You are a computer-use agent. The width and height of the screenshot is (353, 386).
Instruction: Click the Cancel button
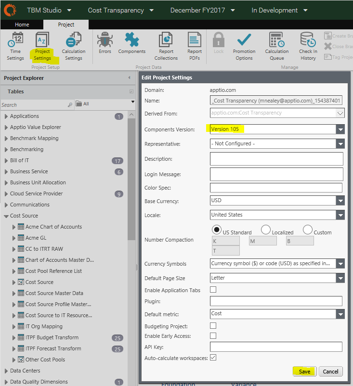tap(330, 371)
